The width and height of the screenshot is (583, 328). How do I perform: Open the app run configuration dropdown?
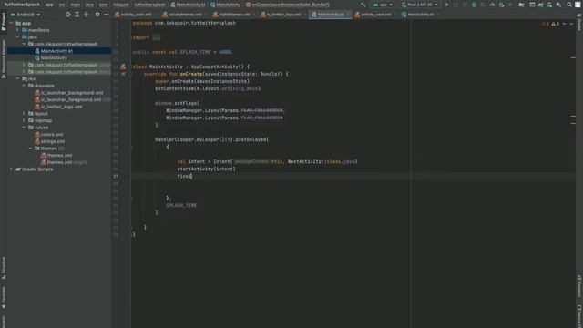[x=383, y=5]
